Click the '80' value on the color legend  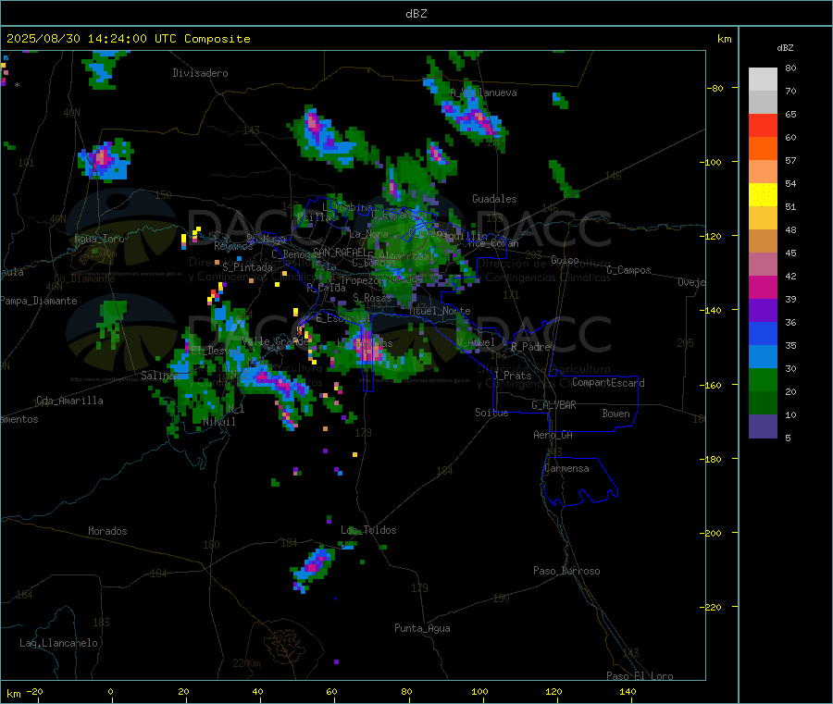click(x=790, y=68)
